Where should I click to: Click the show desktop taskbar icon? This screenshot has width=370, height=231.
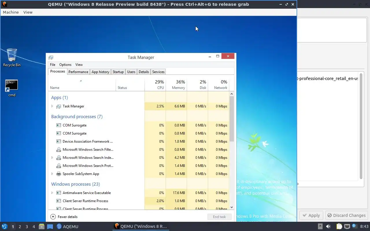coord(50,226)
